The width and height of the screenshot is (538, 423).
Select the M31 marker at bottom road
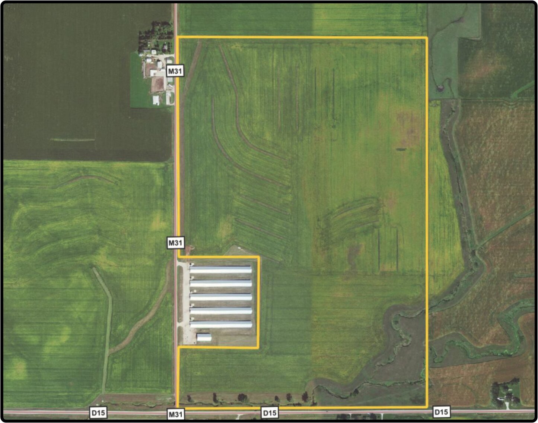click(176, 413)
